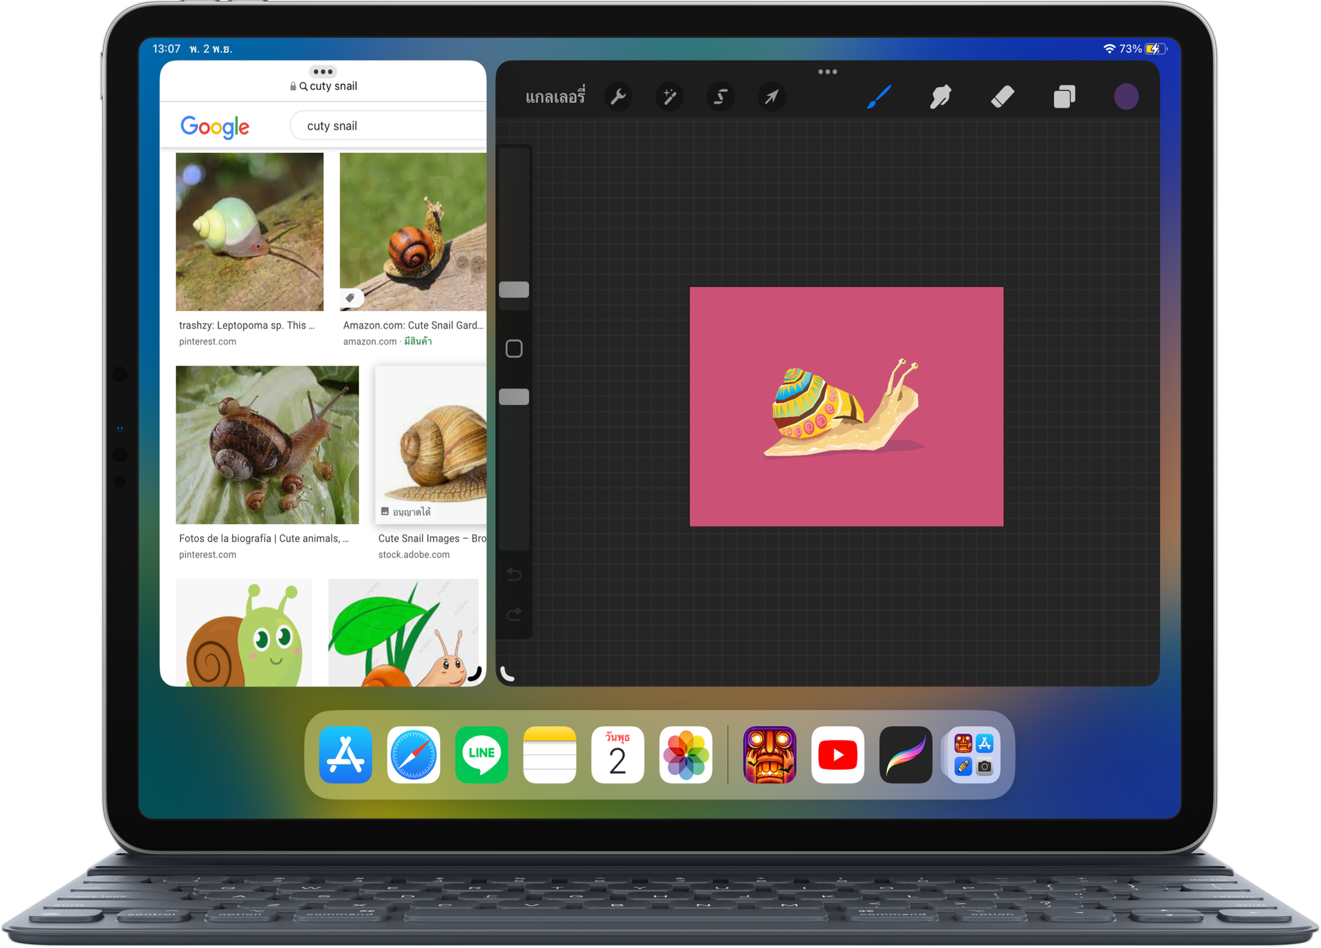
Task: Open Safari window multitasking three-dot menu
Action: click(323, 72)
